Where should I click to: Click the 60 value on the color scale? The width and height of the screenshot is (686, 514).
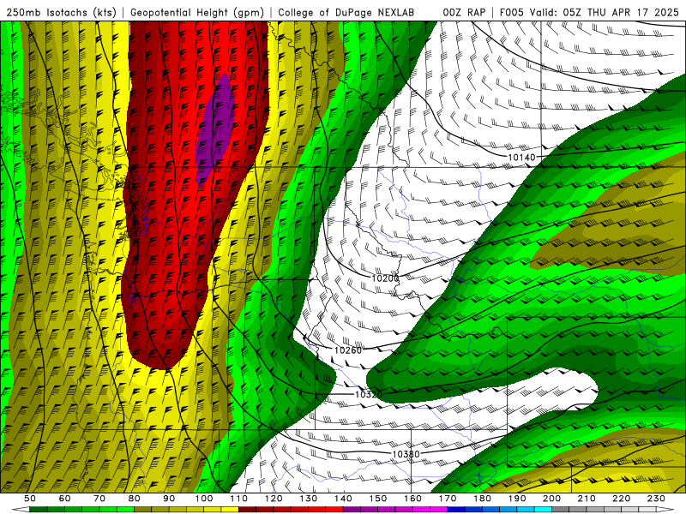point(65,499)
